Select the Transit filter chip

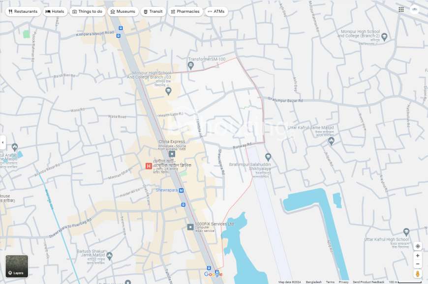tap(153, 11)
